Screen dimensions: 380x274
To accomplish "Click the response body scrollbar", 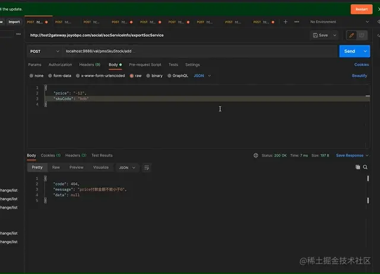I will point(368,189).
